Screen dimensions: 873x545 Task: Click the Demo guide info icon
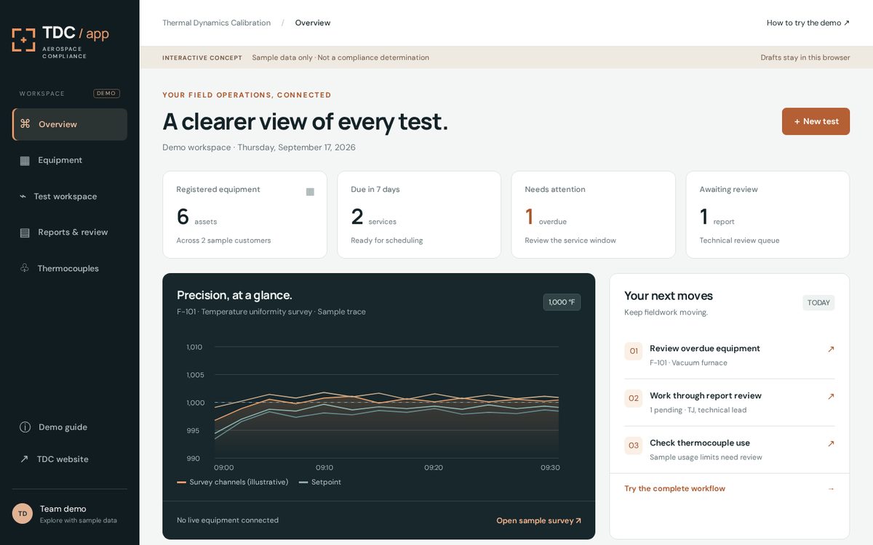[x=25, y=427]
